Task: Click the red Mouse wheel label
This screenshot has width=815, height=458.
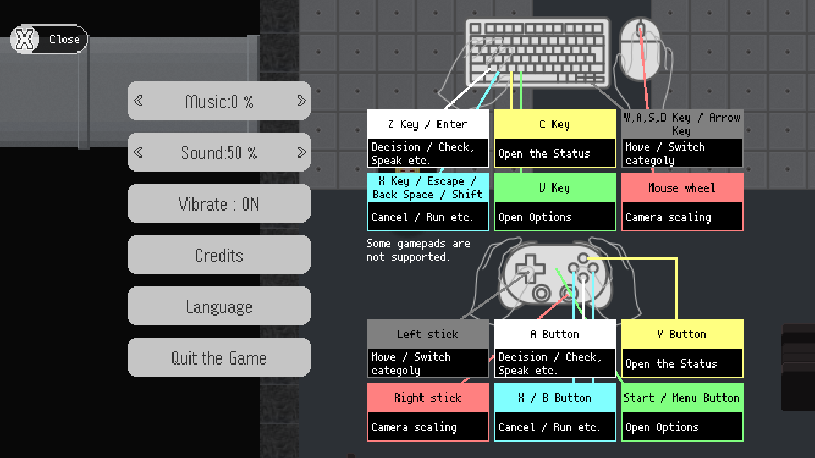Action: (682, 187)
